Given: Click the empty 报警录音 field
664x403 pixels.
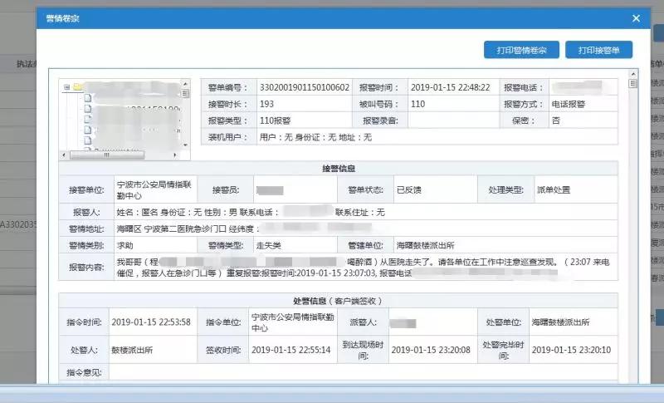Looking at the screenshot, I should click(x=453, y=120).
